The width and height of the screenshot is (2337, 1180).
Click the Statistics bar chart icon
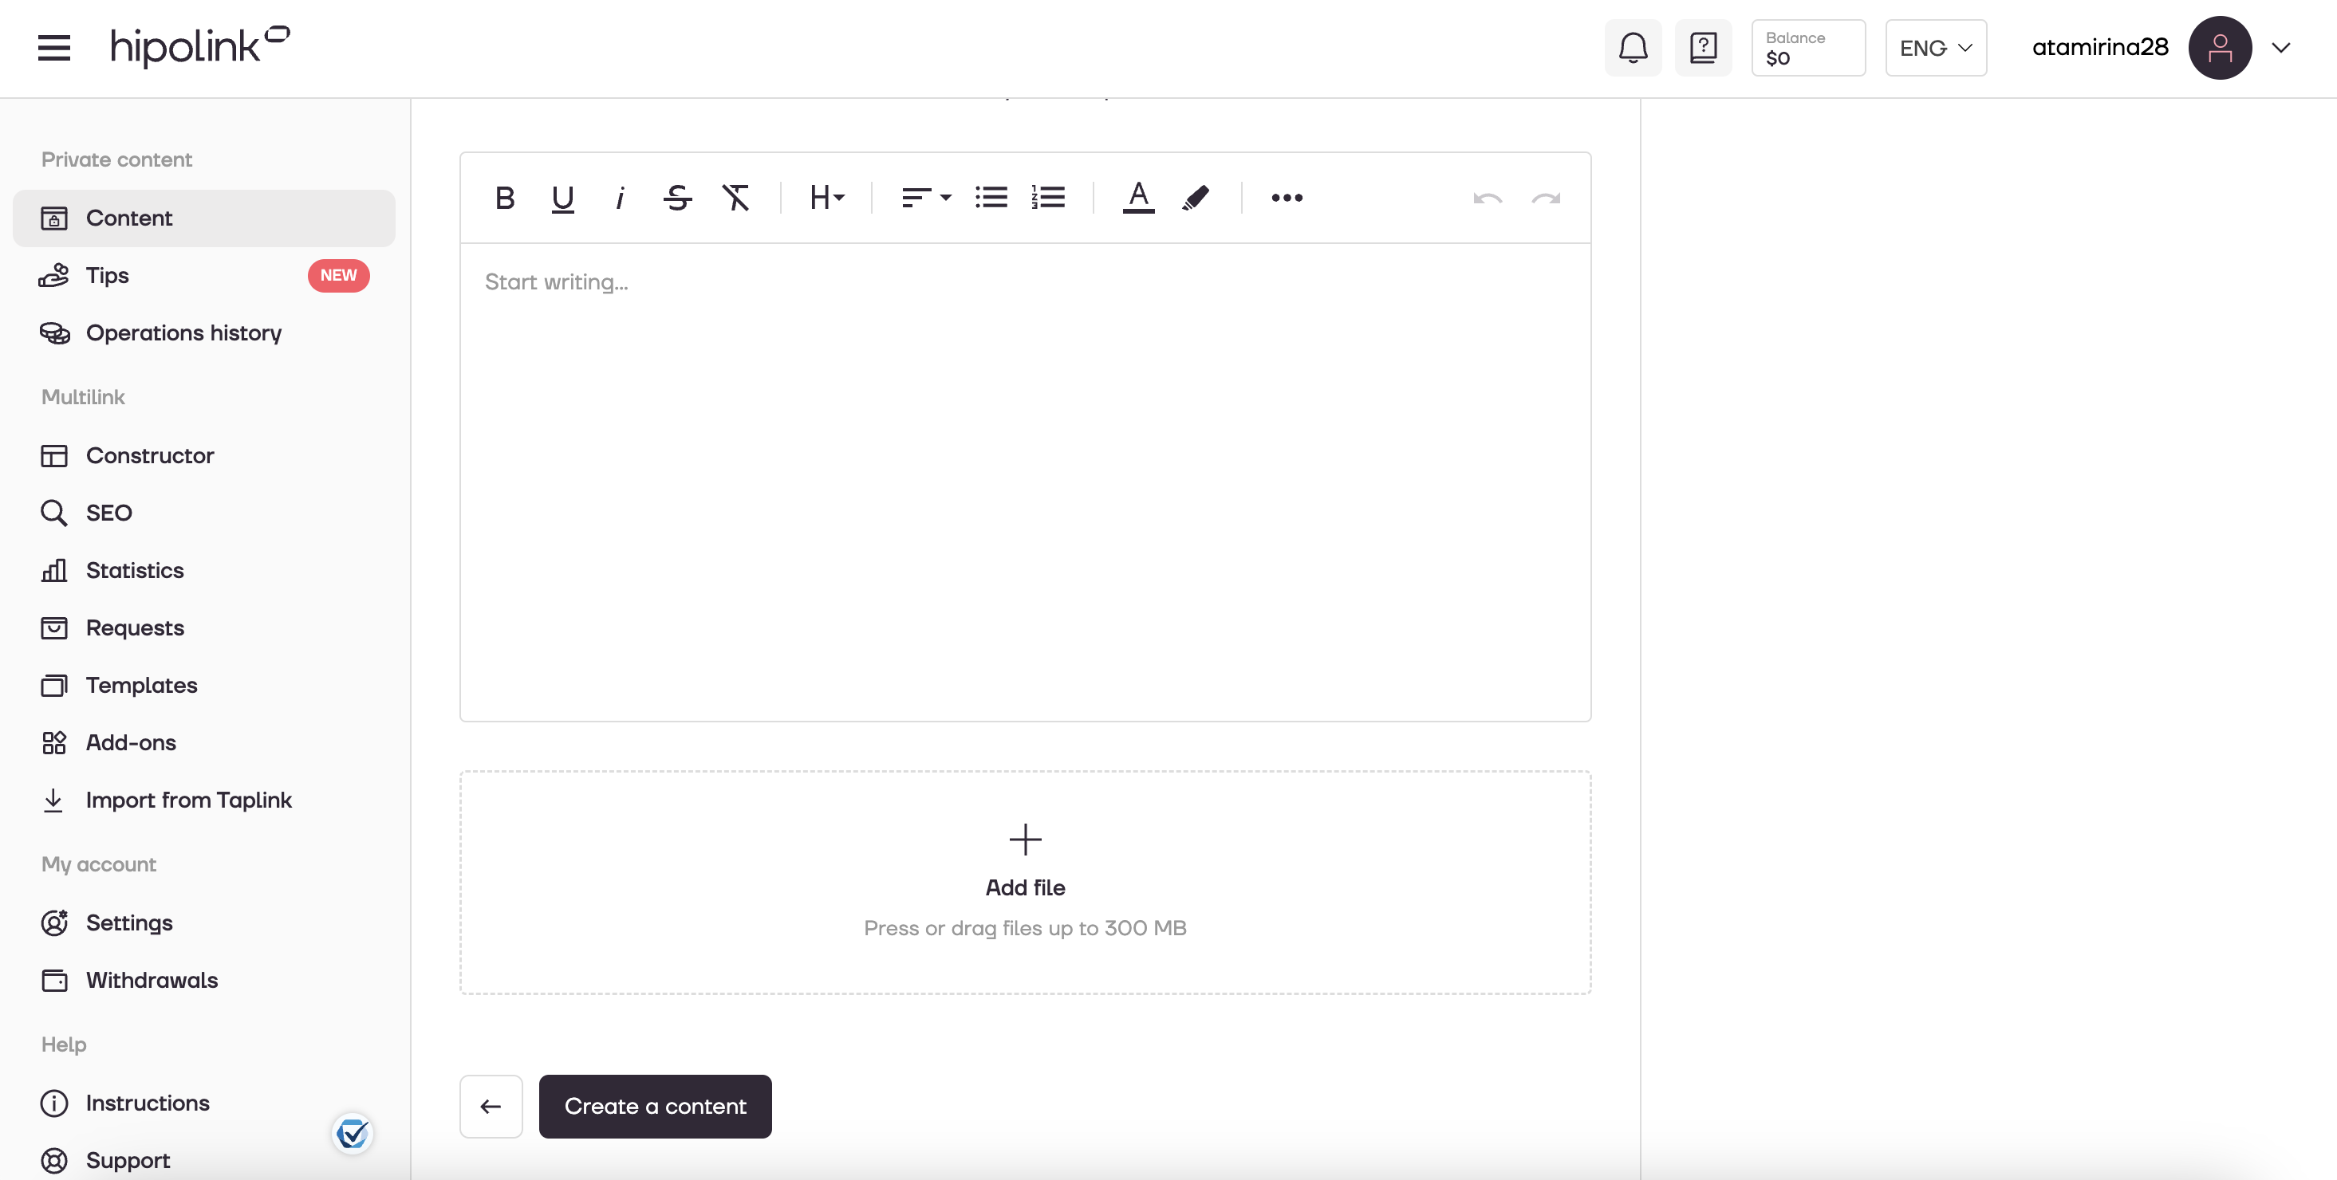click(53, 569)
